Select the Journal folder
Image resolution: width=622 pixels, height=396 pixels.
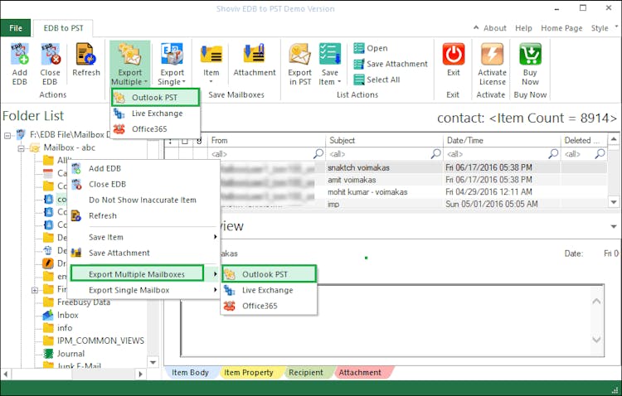point(70,354)
